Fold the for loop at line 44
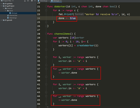The height and width of the screenshot is (108, 140). click(x=46, y=96)
